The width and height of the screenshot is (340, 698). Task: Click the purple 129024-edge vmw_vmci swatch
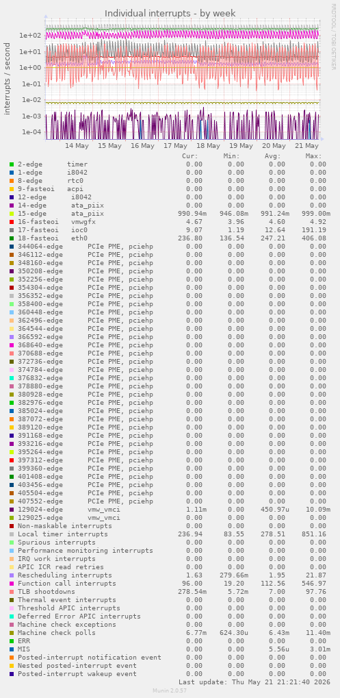(12, 509)
